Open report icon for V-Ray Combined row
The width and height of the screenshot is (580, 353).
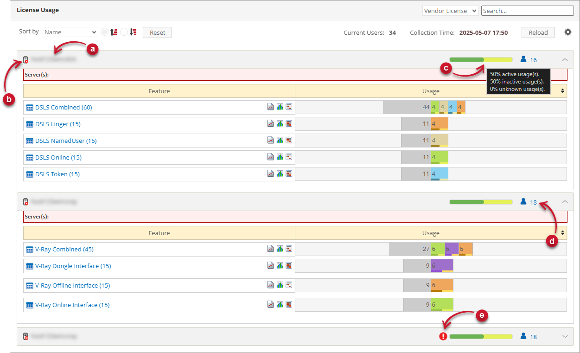(289, 249)
